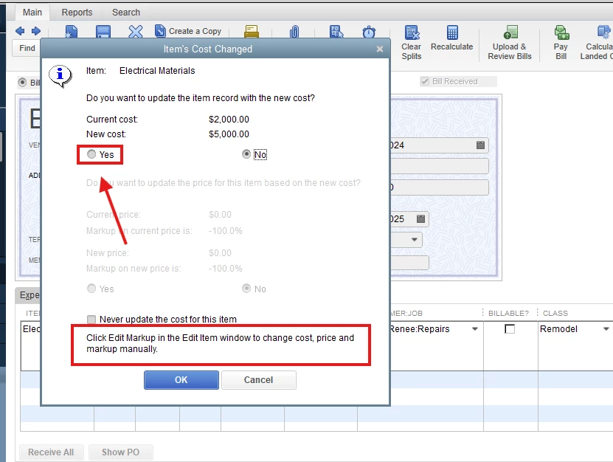This screenshot has height=462, width=613.
Task: Click the Show PO button
Action: pos(120,452)
